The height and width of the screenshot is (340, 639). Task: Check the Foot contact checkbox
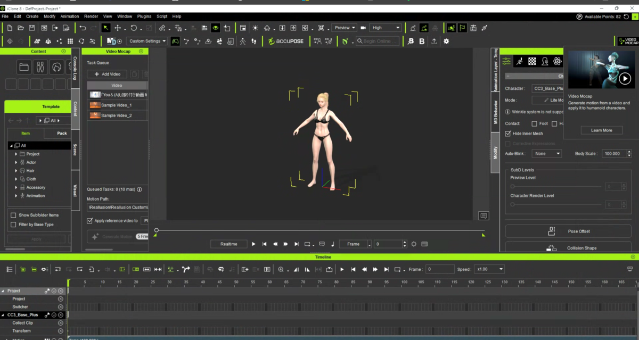pyautogui.click(x=534, y=123)
